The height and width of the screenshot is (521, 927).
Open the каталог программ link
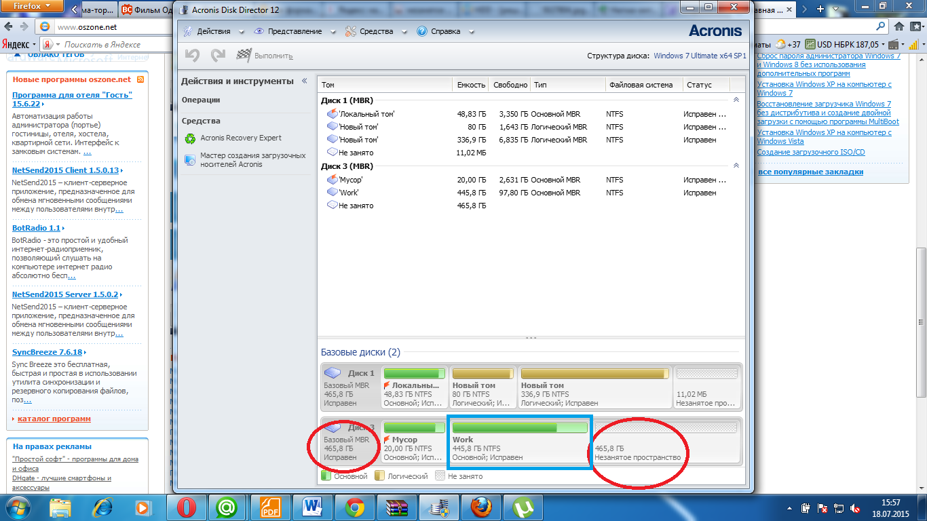coord(54,419)
